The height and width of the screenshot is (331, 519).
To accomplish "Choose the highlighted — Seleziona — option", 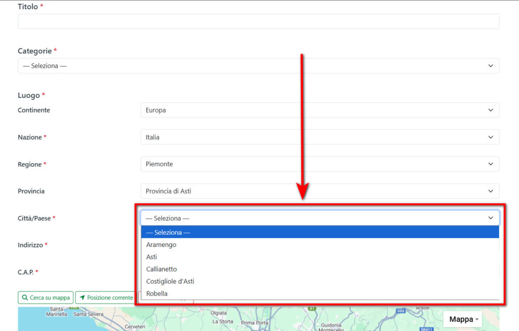I will click(168, 233).
